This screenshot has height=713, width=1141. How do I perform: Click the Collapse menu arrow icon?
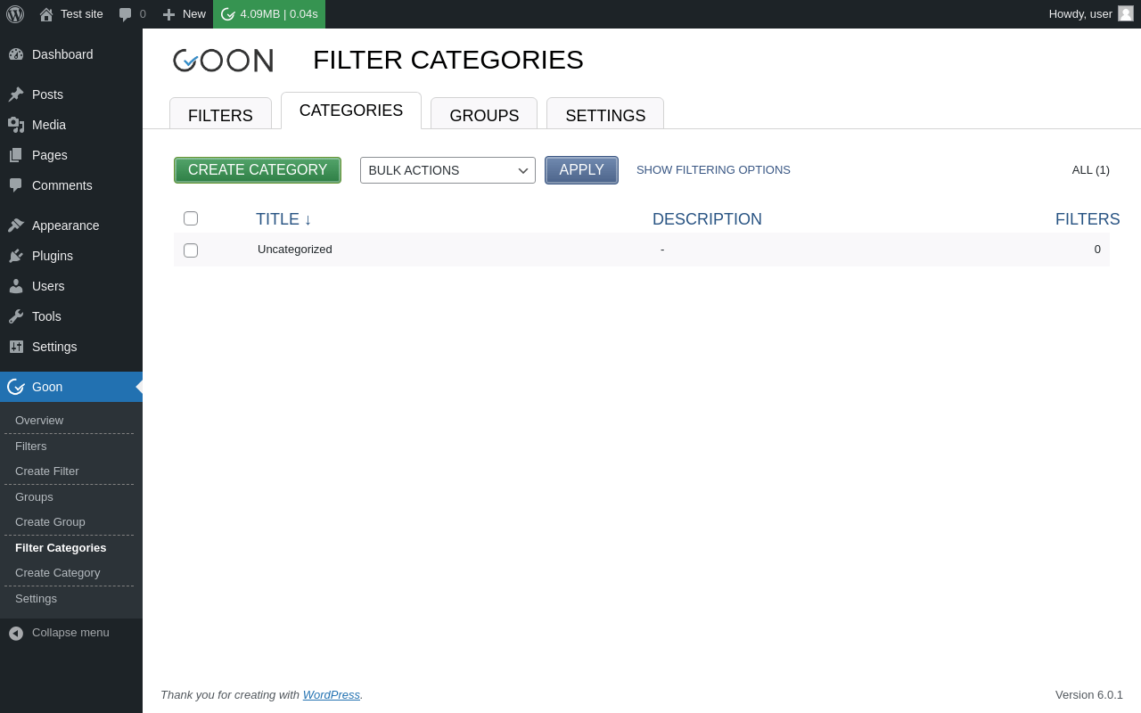(16, 633)
